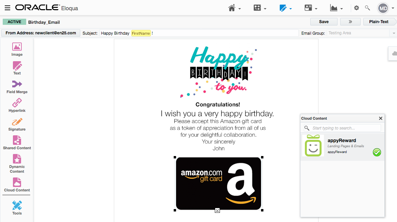Open the Tools panel icon
The width and height of the screenshot is (397, 222).
pyautogui.click(x=17, y=208)
